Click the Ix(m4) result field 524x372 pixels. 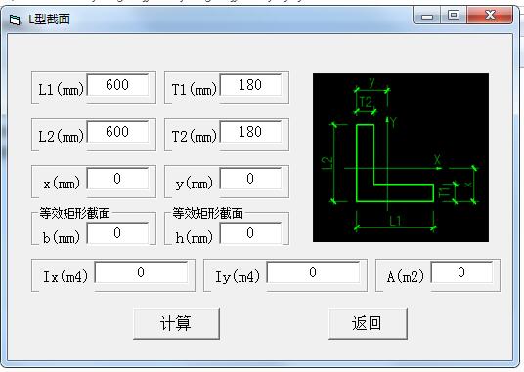(141, 272)
